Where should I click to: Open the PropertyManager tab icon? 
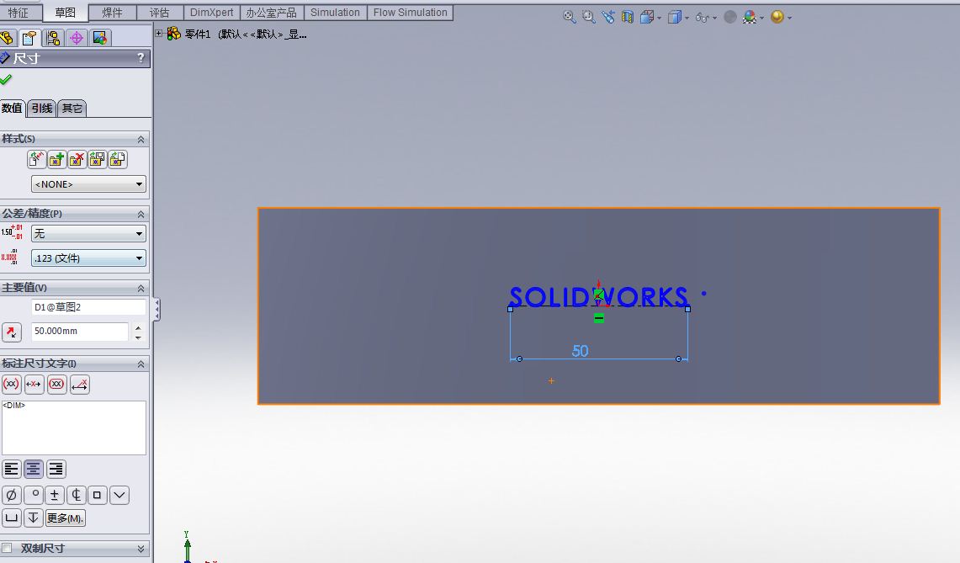coord(29,38)
